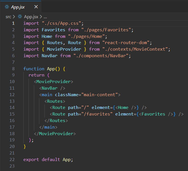This screenshot has height=171, width=188.
Task: Click the opening MovieProvider tag on line 10
Action: click(53, 82)
